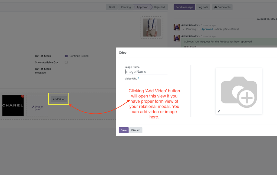Click the suspenders product thumbnail
Screen dimensions: 277x175
click(x=151, y=28)
